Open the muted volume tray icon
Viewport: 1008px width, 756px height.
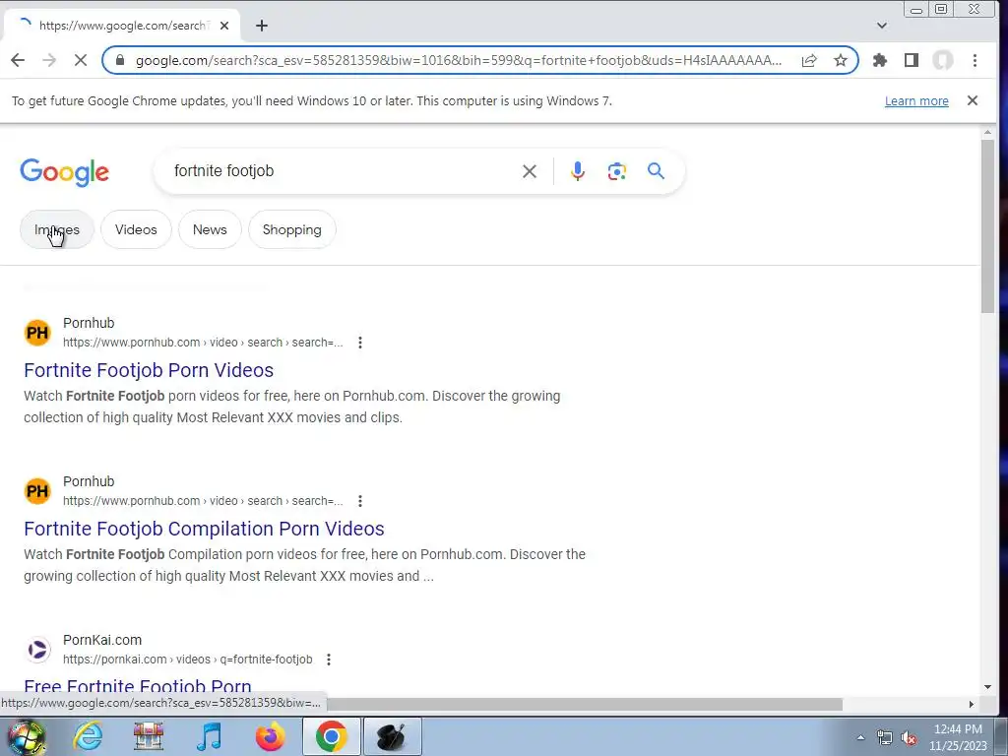tap(909, 738)
